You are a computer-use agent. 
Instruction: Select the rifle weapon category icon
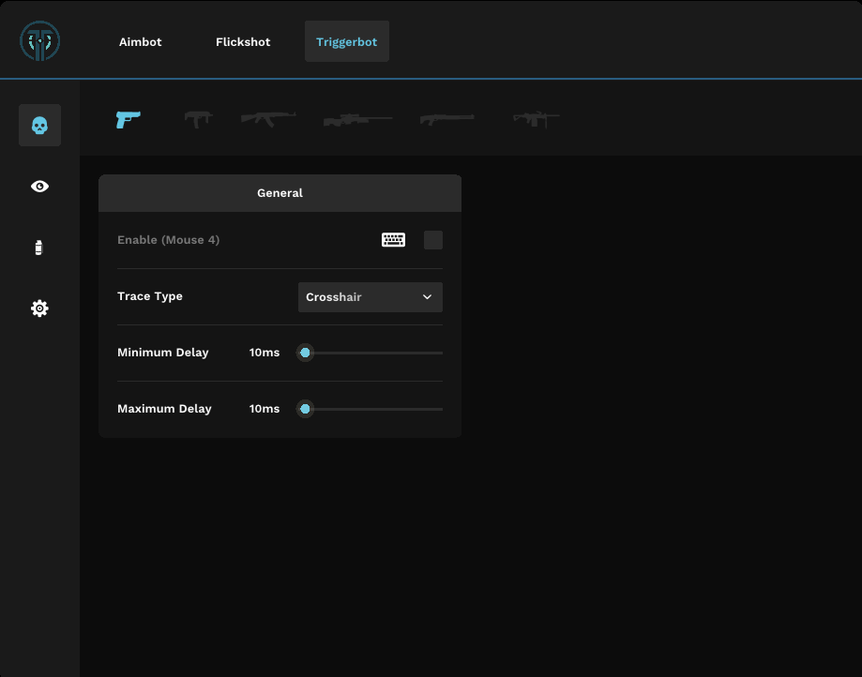(x=267, y=120)
